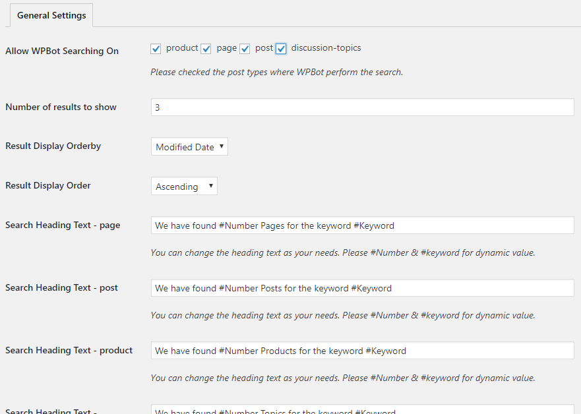The width and height of the screenshot is (581, 414).
Task: Uncheck the product post type checkbox
Action: tap(156, 49)
